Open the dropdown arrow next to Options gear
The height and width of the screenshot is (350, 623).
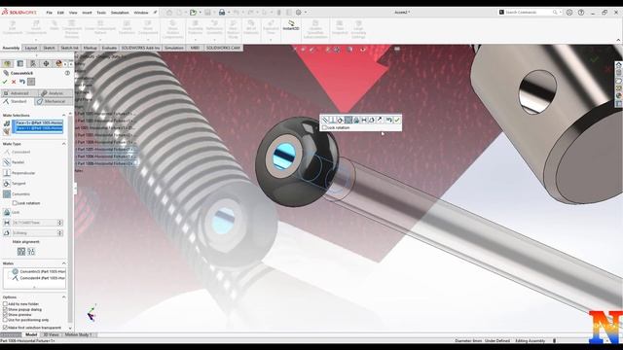click(x=305, y=13)
